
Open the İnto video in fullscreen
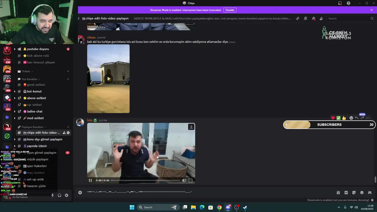[191, 180]
